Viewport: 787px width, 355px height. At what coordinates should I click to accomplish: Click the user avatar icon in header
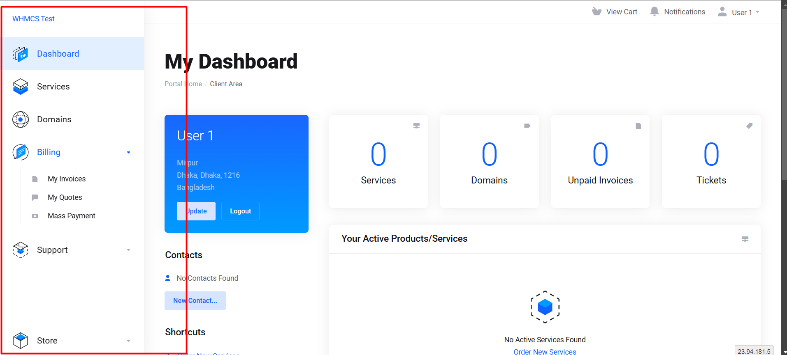[x=722, y=11]
